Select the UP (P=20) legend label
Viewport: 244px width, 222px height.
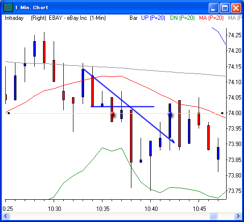pos(153,18)
